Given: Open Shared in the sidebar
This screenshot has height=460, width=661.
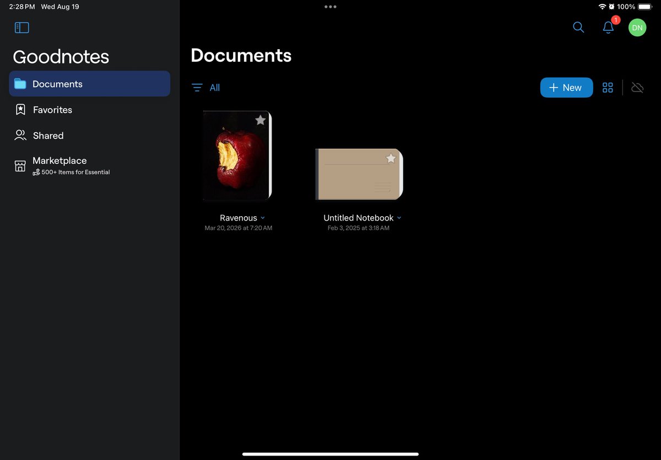Looking at the screenshot, I should pyautogui.click(x=90, y=135).
